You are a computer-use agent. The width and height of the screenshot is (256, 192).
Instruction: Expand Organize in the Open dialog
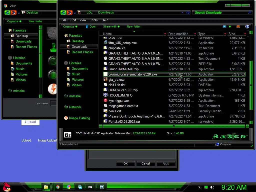(14, 21)
